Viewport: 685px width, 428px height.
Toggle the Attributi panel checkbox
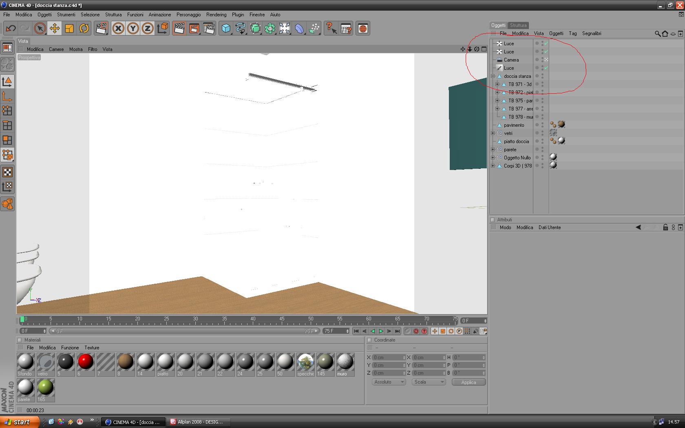click(x=493, y=220)
